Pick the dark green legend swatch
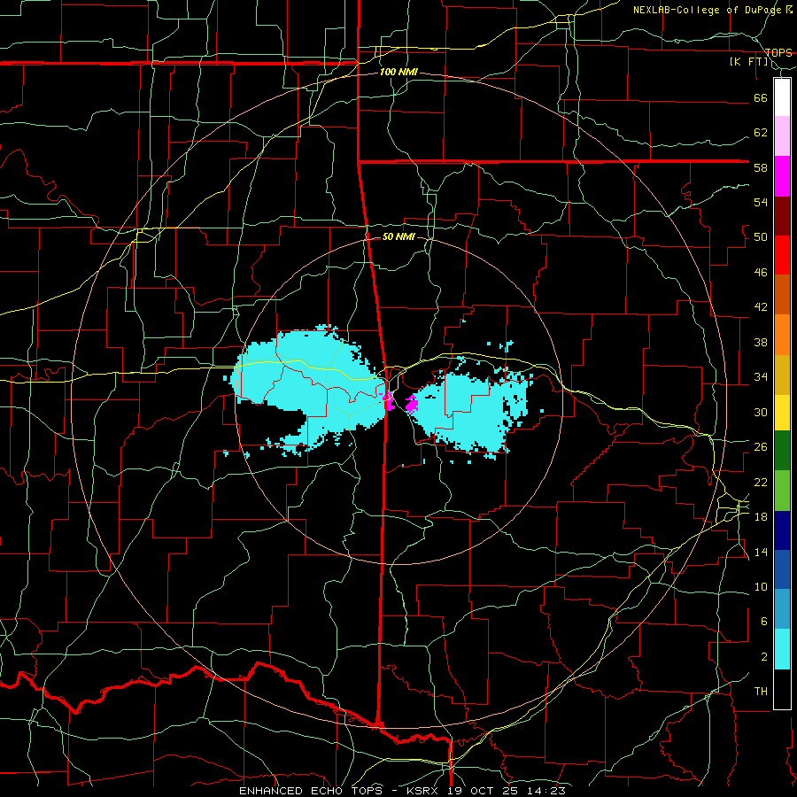Viewport: 797px width, 797px height. pos(782,451)
